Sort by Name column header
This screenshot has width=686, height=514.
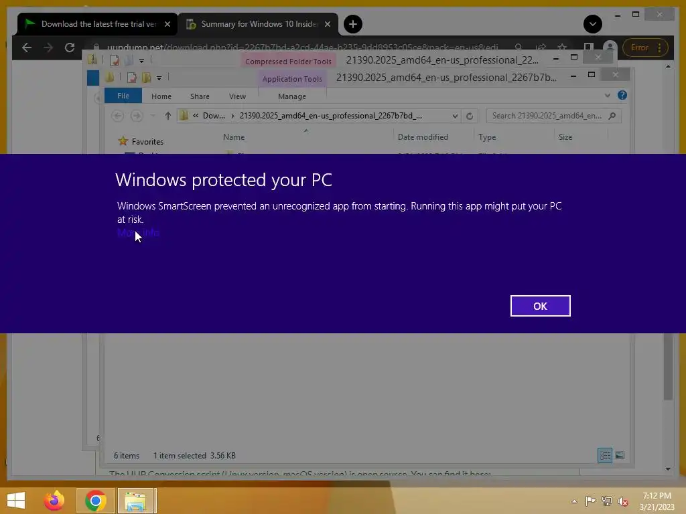pos(234,137)
